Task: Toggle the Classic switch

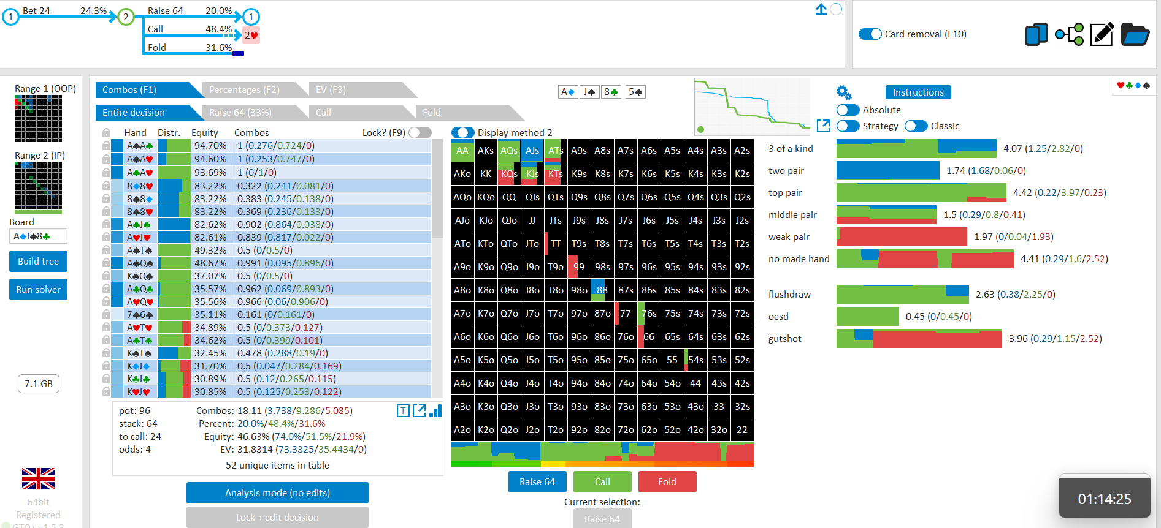Action: (916, 126)
